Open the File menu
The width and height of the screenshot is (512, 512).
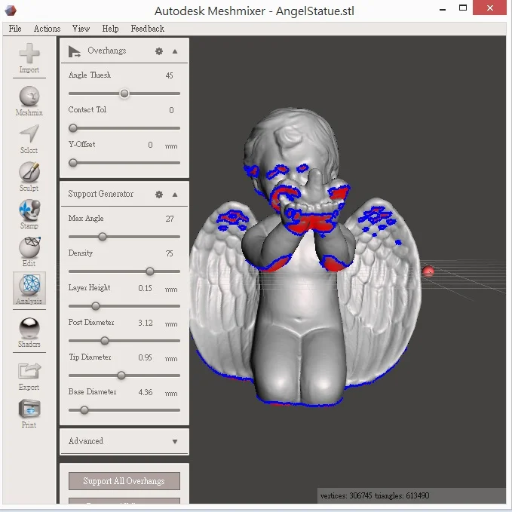(x=15, y=29)
